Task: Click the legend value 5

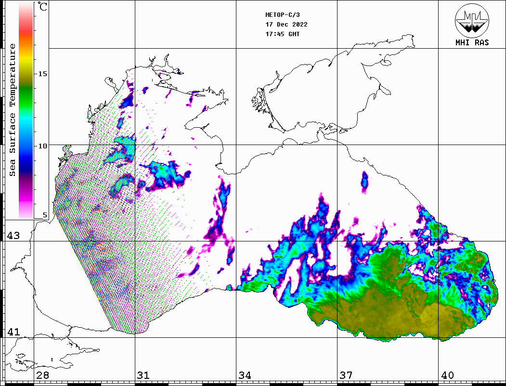Action: click(x=45, y=215)
